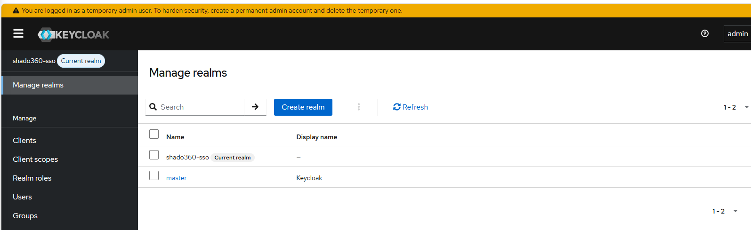Open the kebab actions menu

(x=359, y=107)
